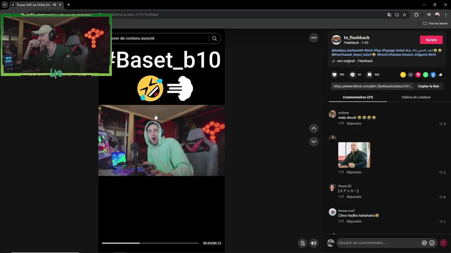Mute the tab using the tab speaker icon

(x=54, y=5)
